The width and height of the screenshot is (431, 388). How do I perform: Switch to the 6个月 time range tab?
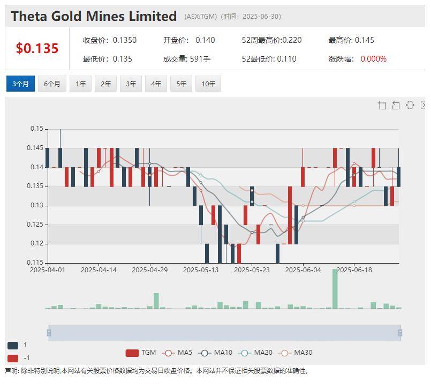point(52,84)
